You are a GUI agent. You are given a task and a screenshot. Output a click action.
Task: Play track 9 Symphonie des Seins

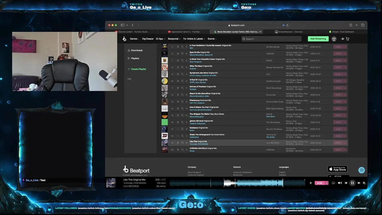point(178,74)
